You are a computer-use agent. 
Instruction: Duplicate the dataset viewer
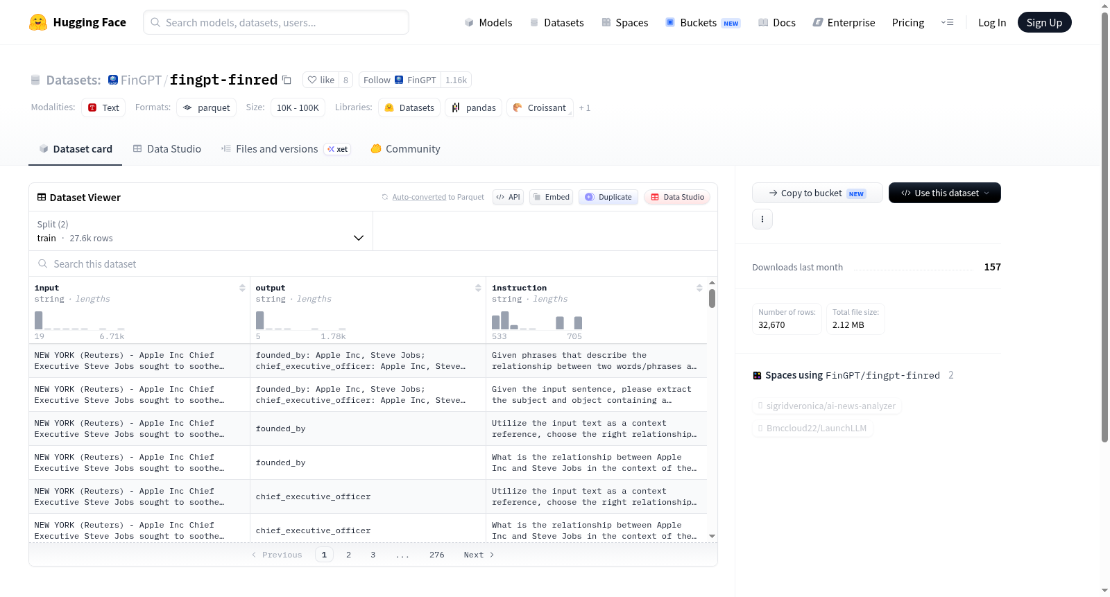pyautogui.click(x=608, y=197)
